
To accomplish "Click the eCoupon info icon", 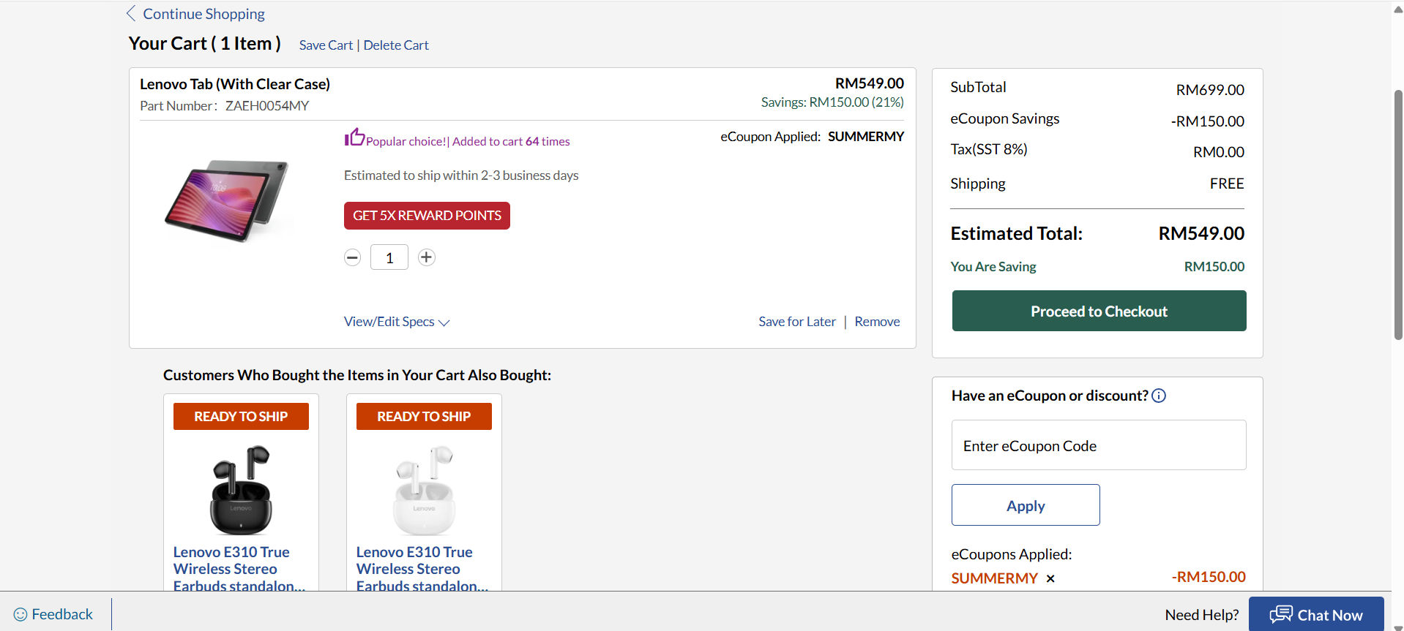I will (1159, 396).
